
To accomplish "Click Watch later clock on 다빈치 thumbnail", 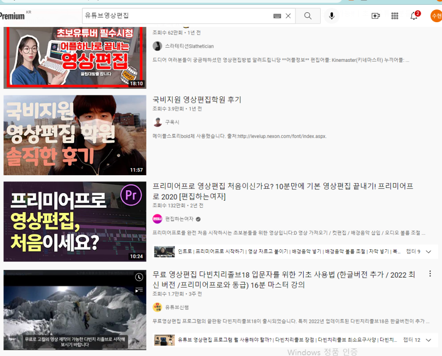I will [139, 277].
